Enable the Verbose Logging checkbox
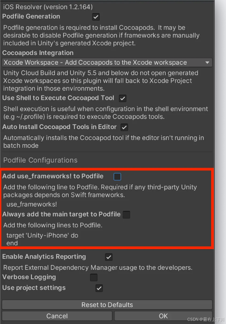 coord(94,277)
